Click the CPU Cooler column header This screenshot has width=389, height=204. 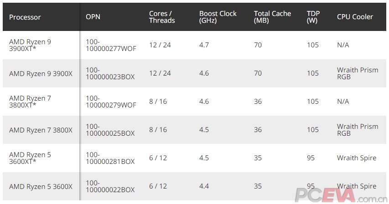(355, 17)
